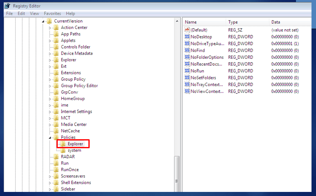
Task: Click the NoFolderOptions DWORD value icon
Action: pyautogui.click(x=187, y=57)
